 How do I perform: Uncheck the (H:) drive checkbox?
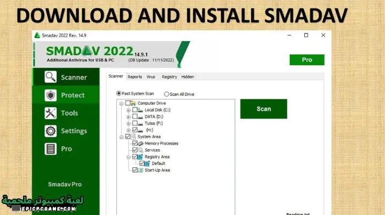[x=135, y=129]
